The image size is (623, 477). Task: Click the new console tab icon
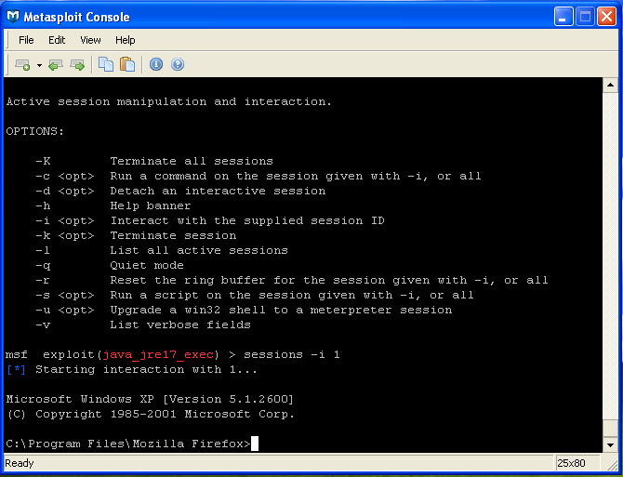22,65
